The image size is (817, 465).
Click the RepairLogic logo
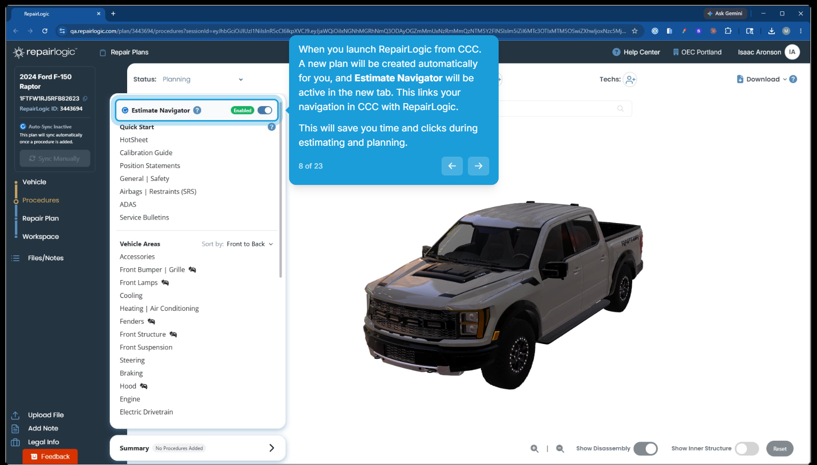[45, 52]
